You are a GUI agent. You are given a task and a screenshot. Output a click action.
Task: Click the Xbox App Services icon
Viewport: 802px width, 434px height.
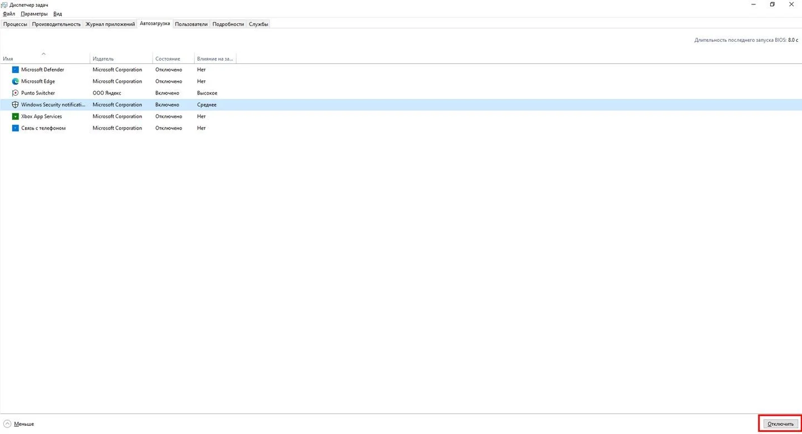point(15,116)
